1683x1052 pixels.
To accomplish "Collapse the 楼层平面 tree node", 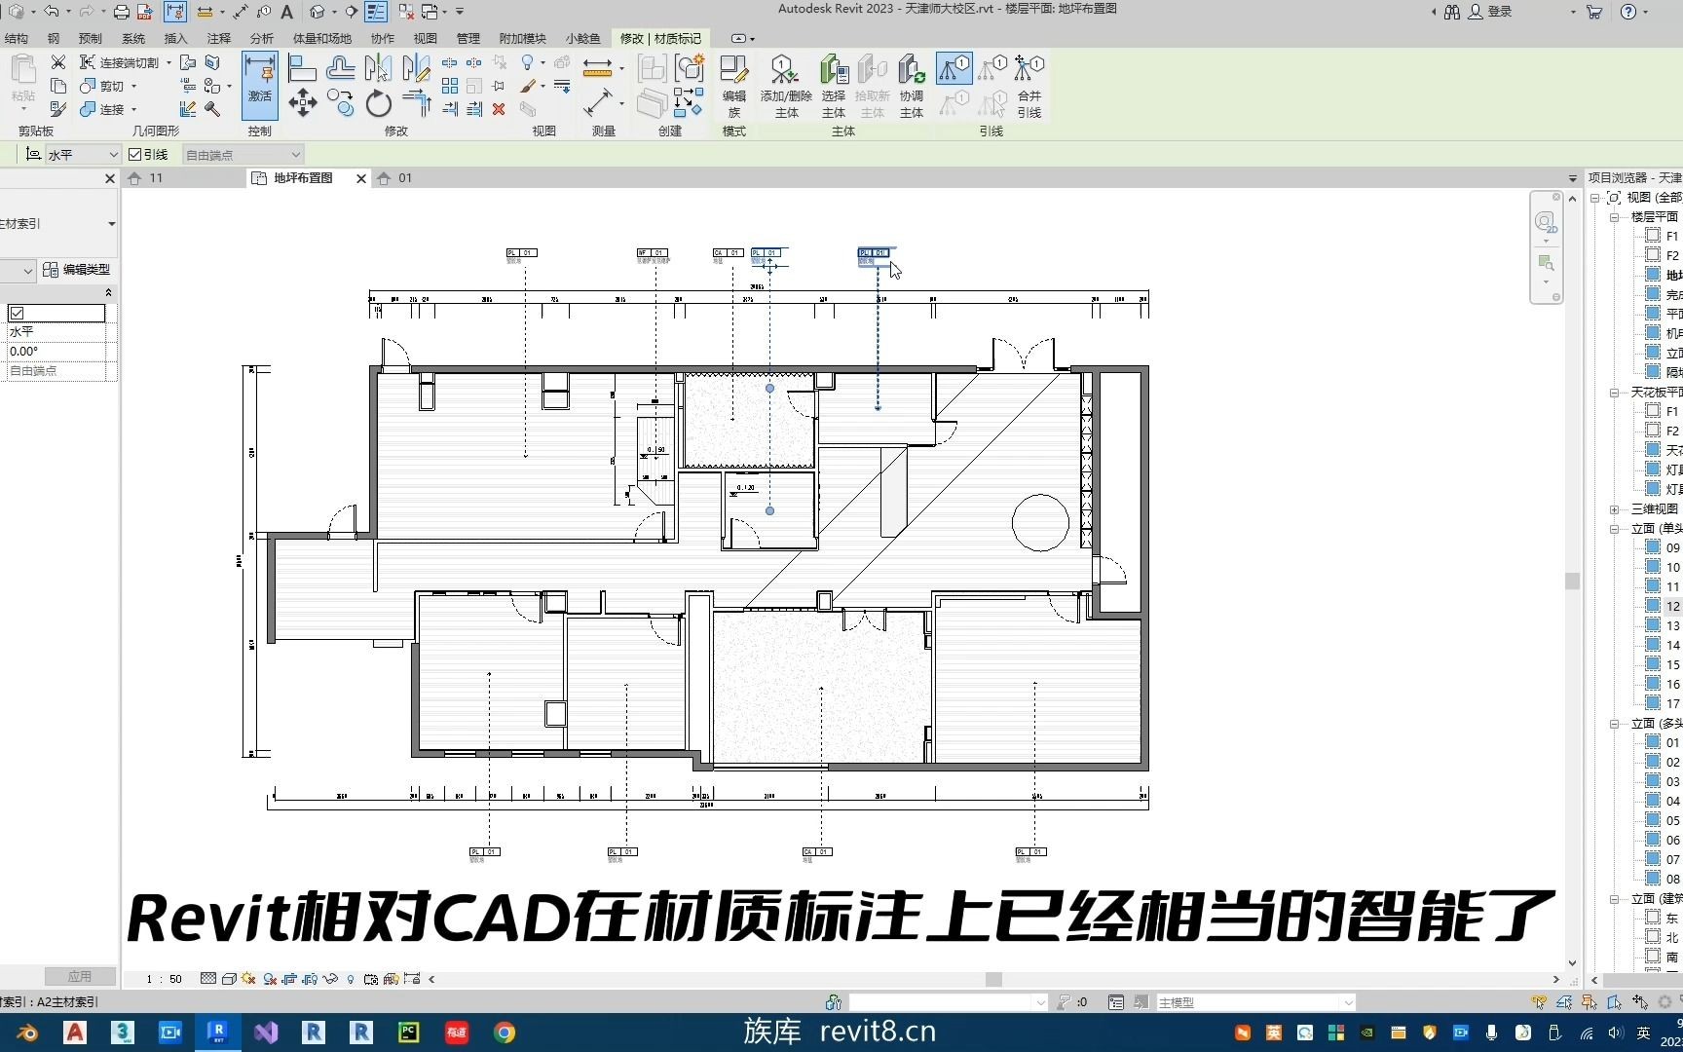I will click(x=1614, y=217).
